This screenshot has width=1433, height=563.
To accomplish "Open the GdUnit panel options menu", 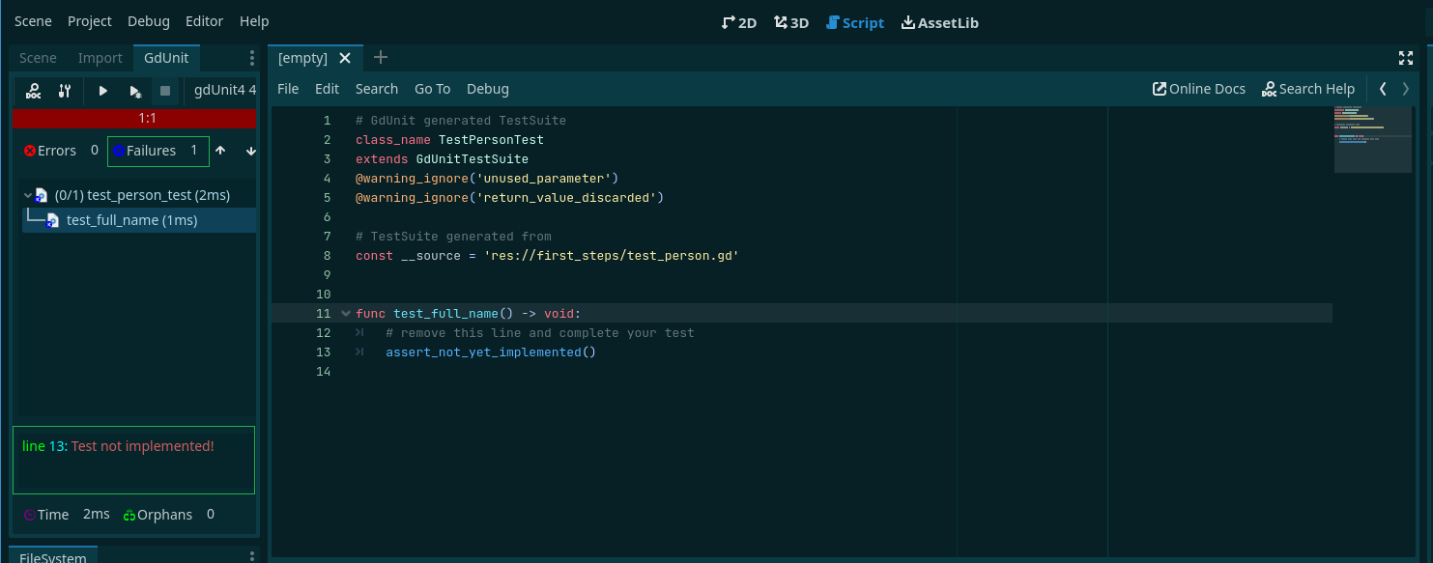I will (251, 58).
